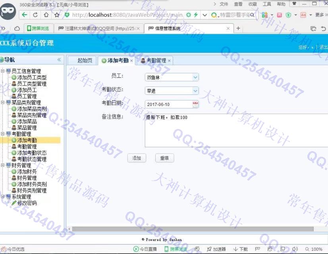Screen dimensions: 328x254
Task: Open 菜品类别管理 child item
Action: (32, 115)
